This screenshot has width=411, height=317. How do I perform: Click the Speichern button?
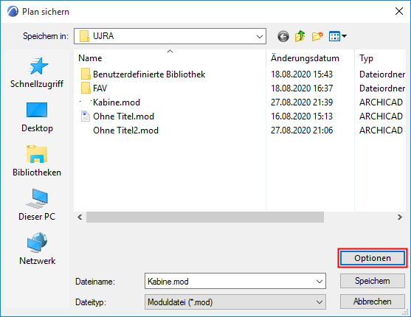click(373, 281)
